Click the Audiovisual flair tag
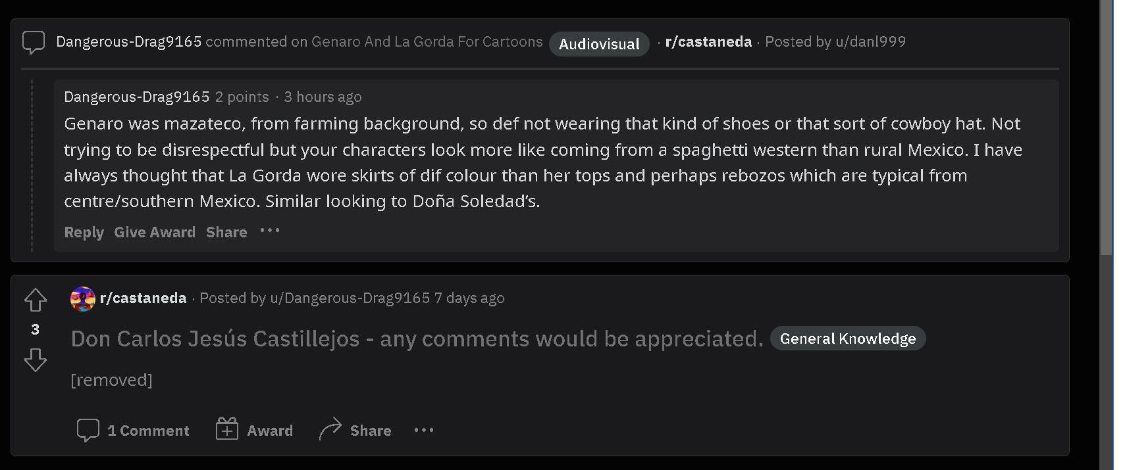Viewport: 1125px width, 470px height. click(598, 44)
